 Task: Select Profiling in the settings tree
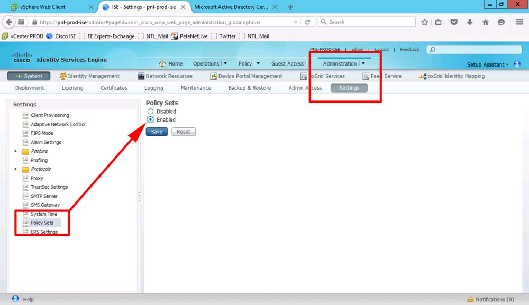(x=39, y=160)
